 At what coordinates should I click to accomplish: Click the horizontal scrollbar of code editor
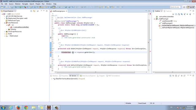96,72
